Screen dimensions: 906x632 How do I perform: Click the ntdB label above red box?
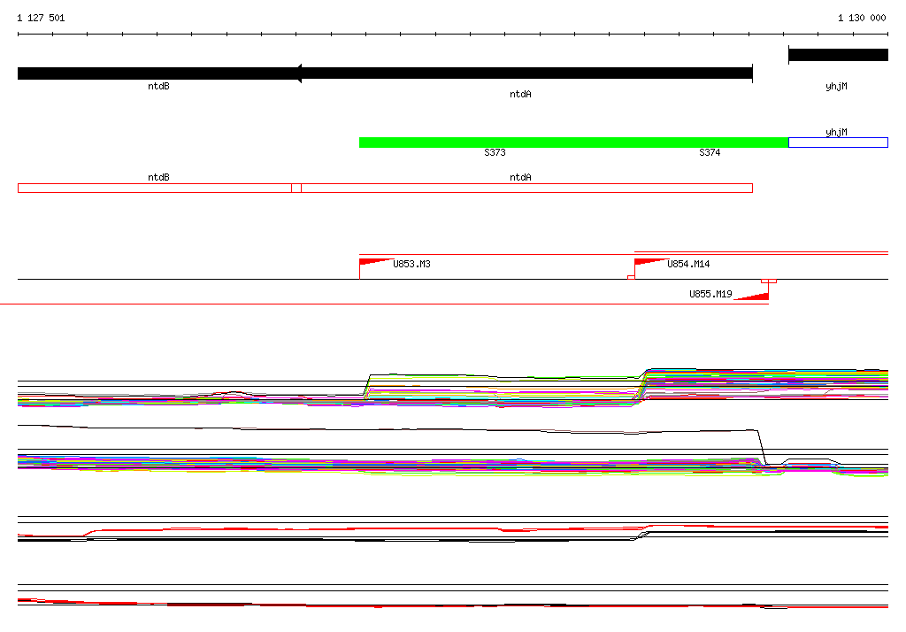pyautogui.click(x=158, y=178)
